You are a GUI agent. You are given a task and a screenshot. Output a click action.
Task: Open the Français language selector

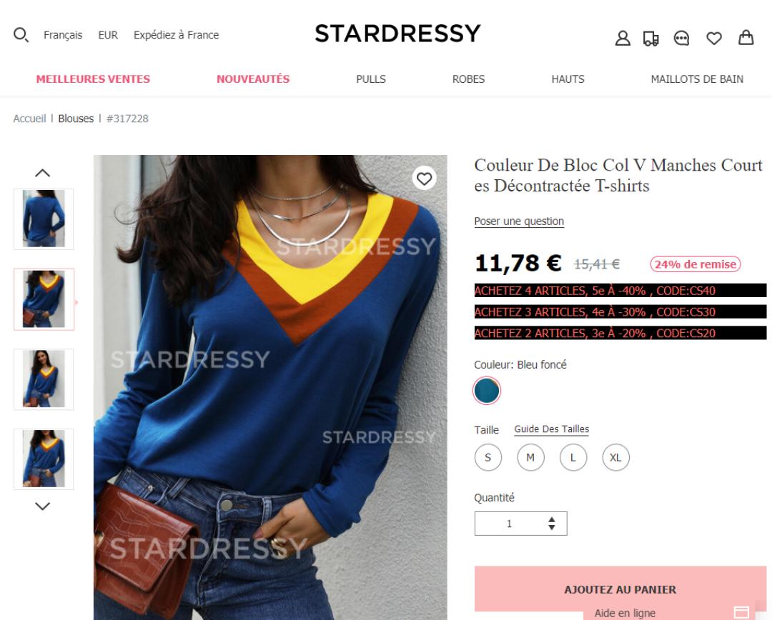63,35
